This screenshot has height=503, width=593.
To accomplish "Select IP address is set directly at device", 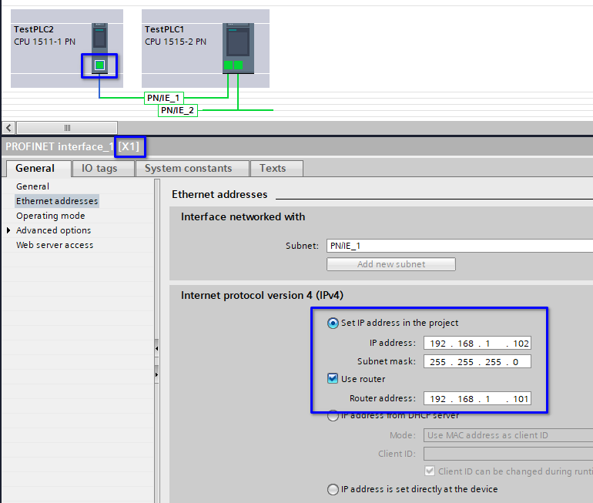I will 333,489.
